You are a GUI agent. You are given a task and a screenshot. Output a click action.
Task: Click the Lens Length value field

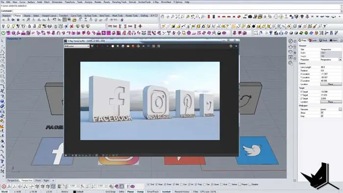click(x=331, y=67)
